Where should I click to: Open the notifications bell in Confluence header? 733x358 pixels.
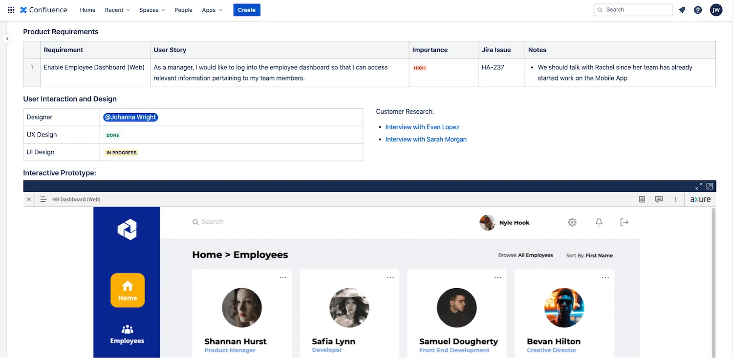point(682,10)
